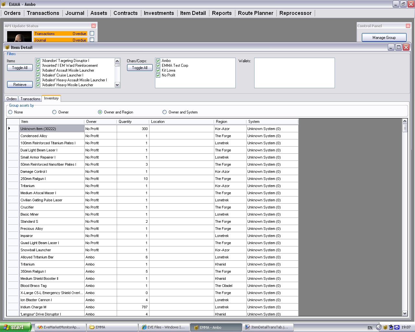Screen dimensions: 415x332
Task: Close the API Update Status panel
Action: coord(93,26)
